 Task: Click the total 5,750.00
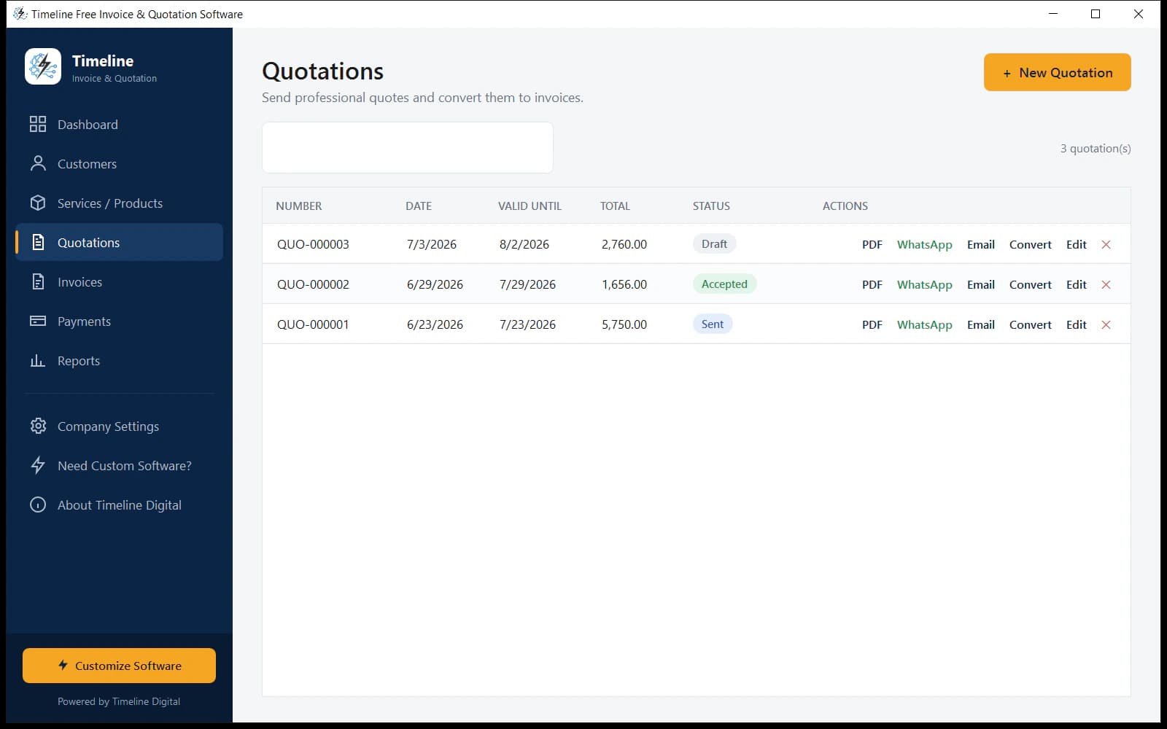[624, 324]
